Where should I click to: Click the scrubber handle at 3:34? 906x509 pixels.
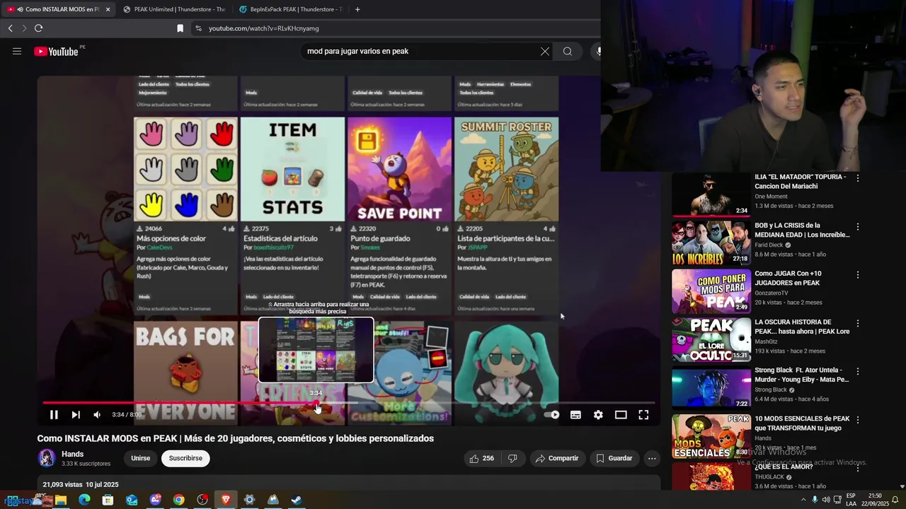[x=316, y=403]
